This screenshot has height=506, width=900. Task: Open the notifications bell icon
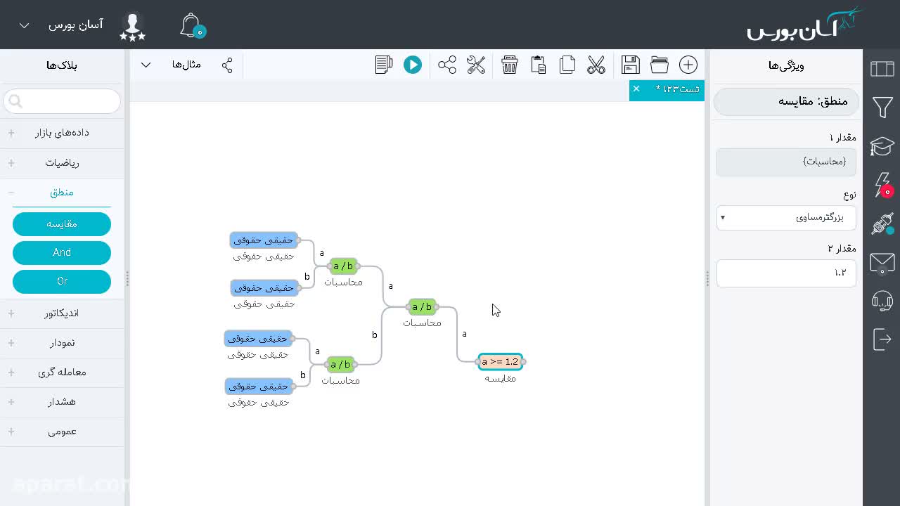191,25
